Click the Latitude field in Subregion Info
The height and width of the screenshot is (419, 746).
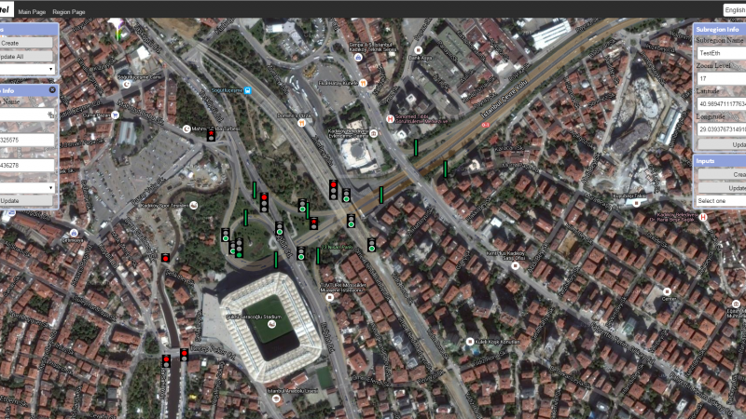(722, 103)
